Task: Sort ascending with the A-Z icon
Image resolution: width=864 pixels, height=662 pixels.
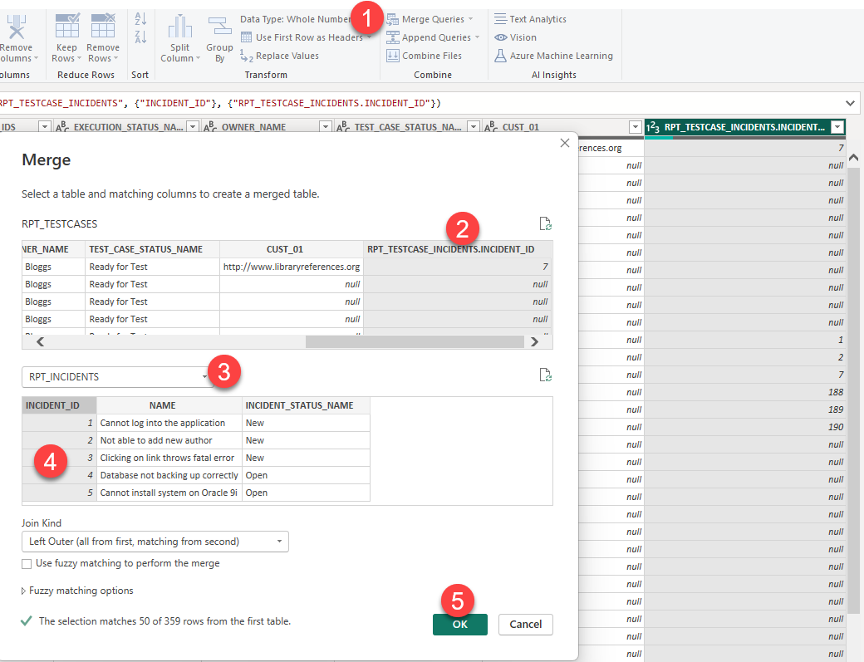Action: (140, 19)
